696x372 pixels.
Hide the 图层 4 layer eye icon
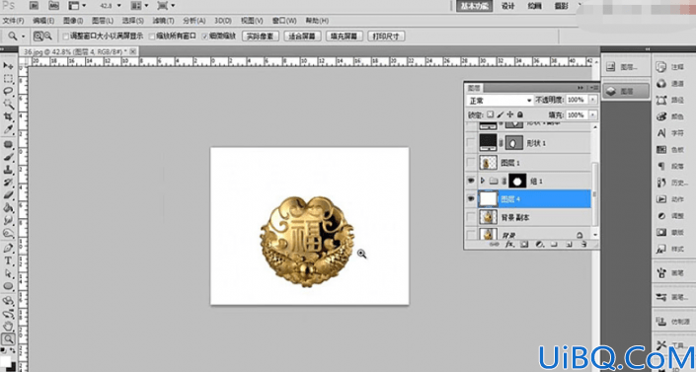coord(471,199)
